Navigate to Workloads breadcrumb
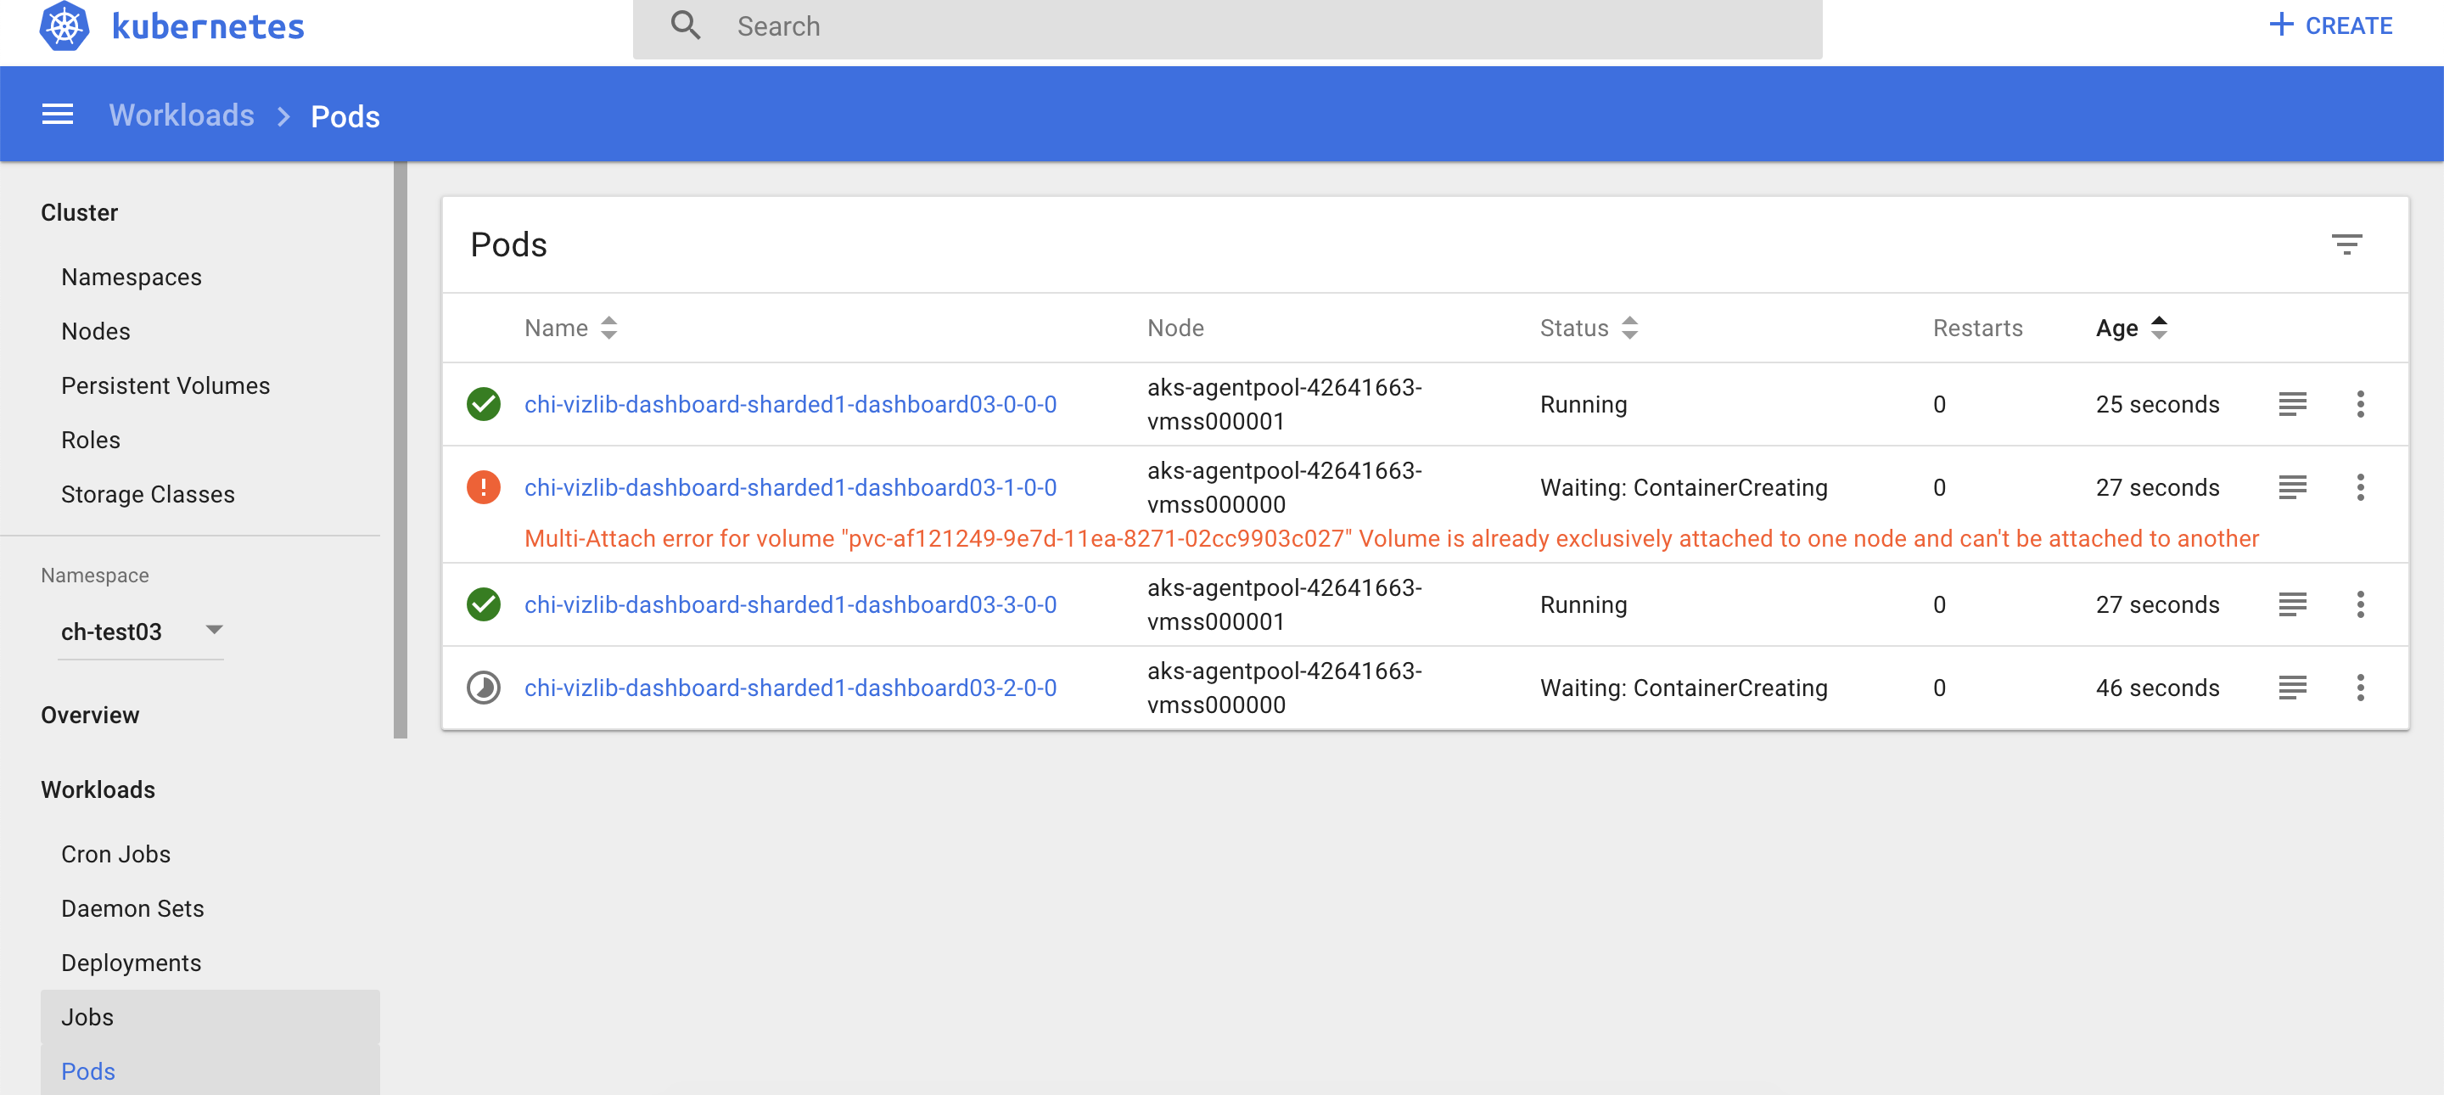 click(x=182, y=114)
